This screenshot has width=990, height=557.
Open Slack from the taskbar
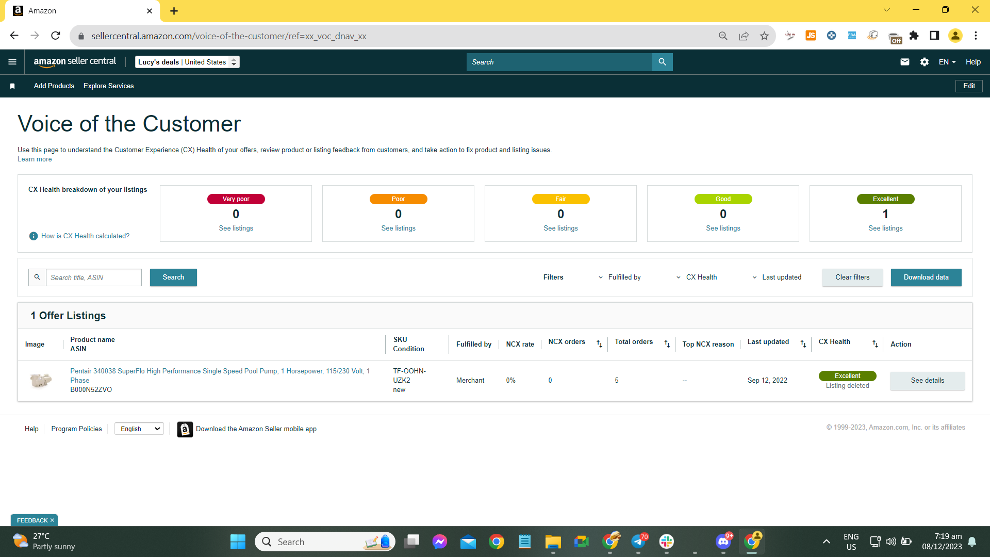[x=666, y=542]
